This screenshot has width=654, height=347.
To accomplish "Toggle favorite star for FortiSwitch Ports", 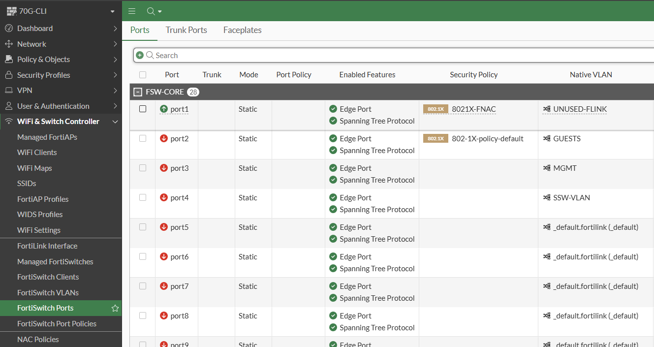I will [115, 308].
